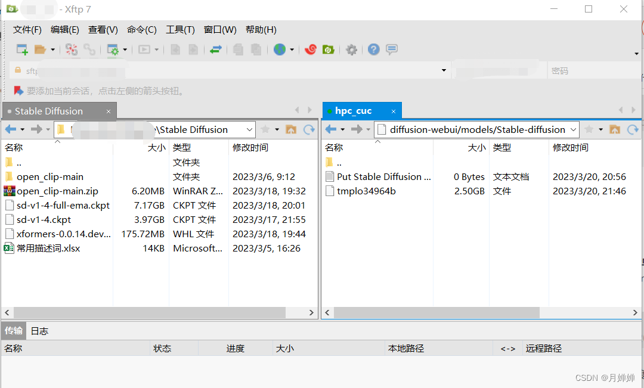
Task: Open the 文件(F) menu
Action: pyautogui.click(x=27, y=30)
